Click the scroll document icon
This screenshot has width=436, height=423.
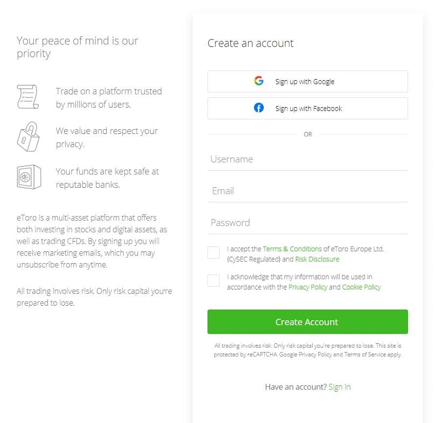pyautogui.click(x=27, y=97)
